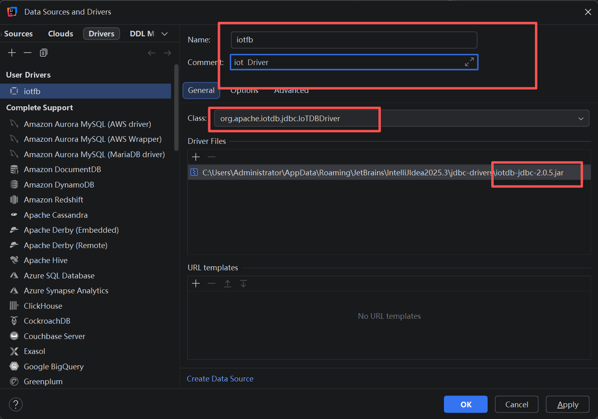Viewport: 598px width, 419px height.
Task: Switch to the Clouds tab
Action: click(61, 34)
